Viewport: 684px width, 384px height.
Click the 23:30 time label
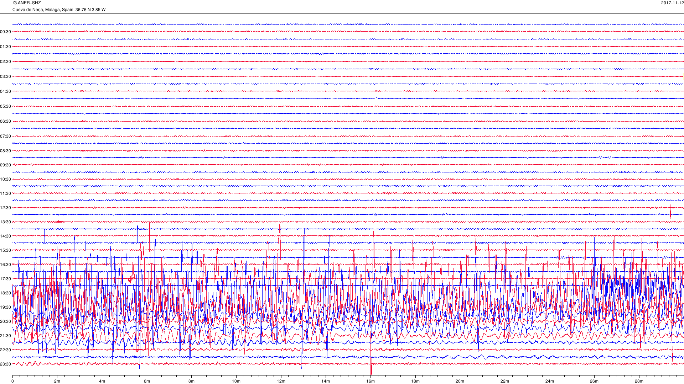(x=6, y=364)
